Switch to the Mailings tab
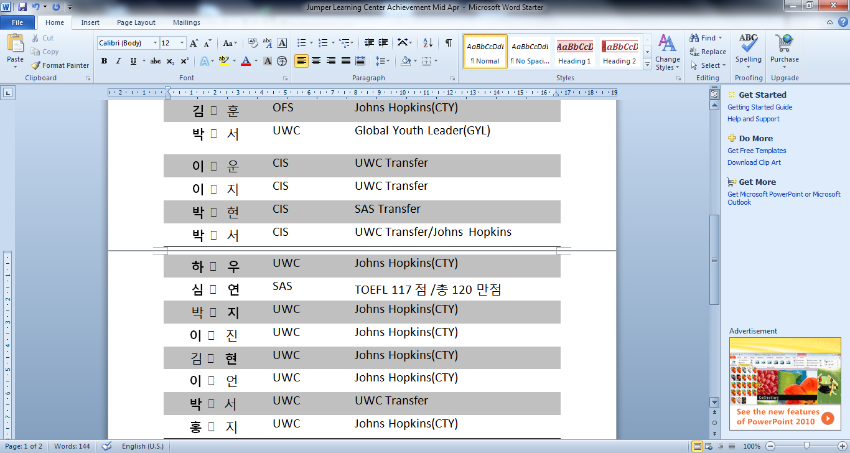Viewport: 850px width, 453px height. pos(187,22)
